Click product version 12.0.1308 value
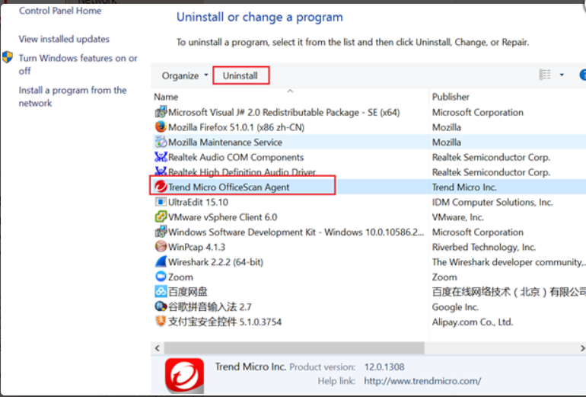This screenshot has height=397, width=586. click(384, 367)
